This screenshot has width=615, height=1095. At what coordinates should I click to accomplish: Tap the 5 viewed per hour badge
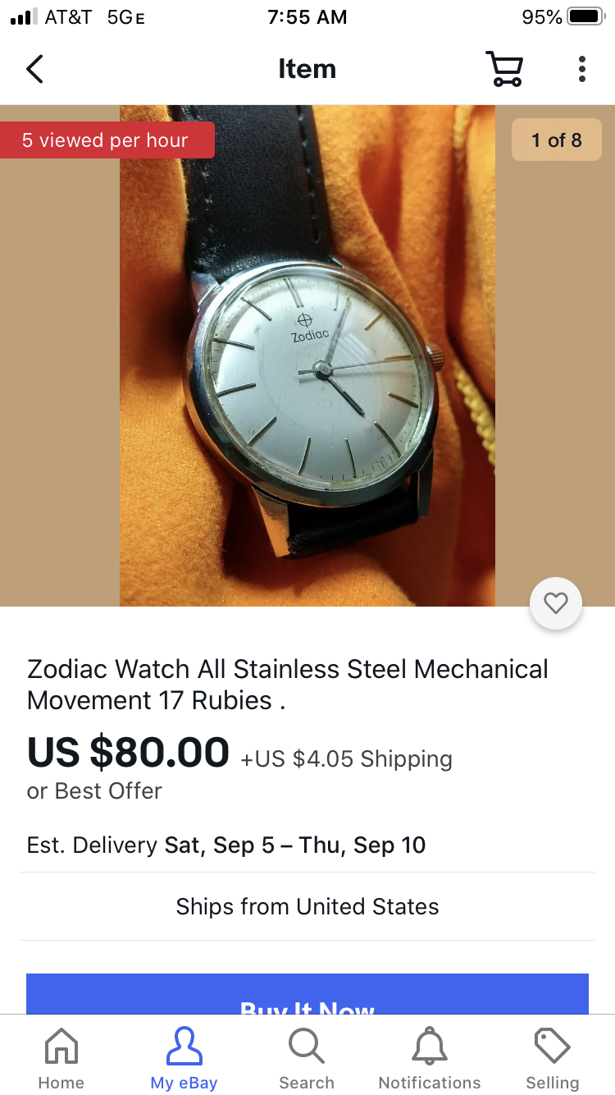click(x=106, y=140)
